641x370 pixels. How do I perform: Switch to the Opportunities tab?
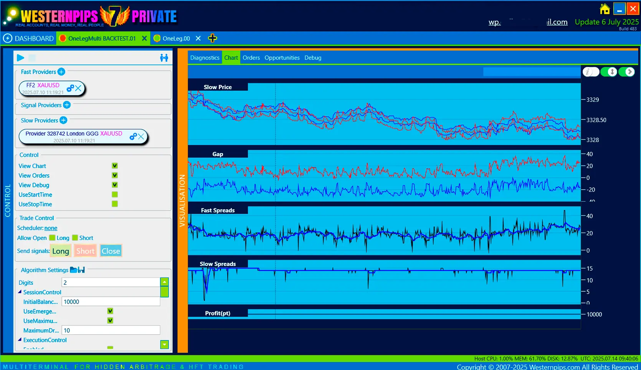(282, 58)
